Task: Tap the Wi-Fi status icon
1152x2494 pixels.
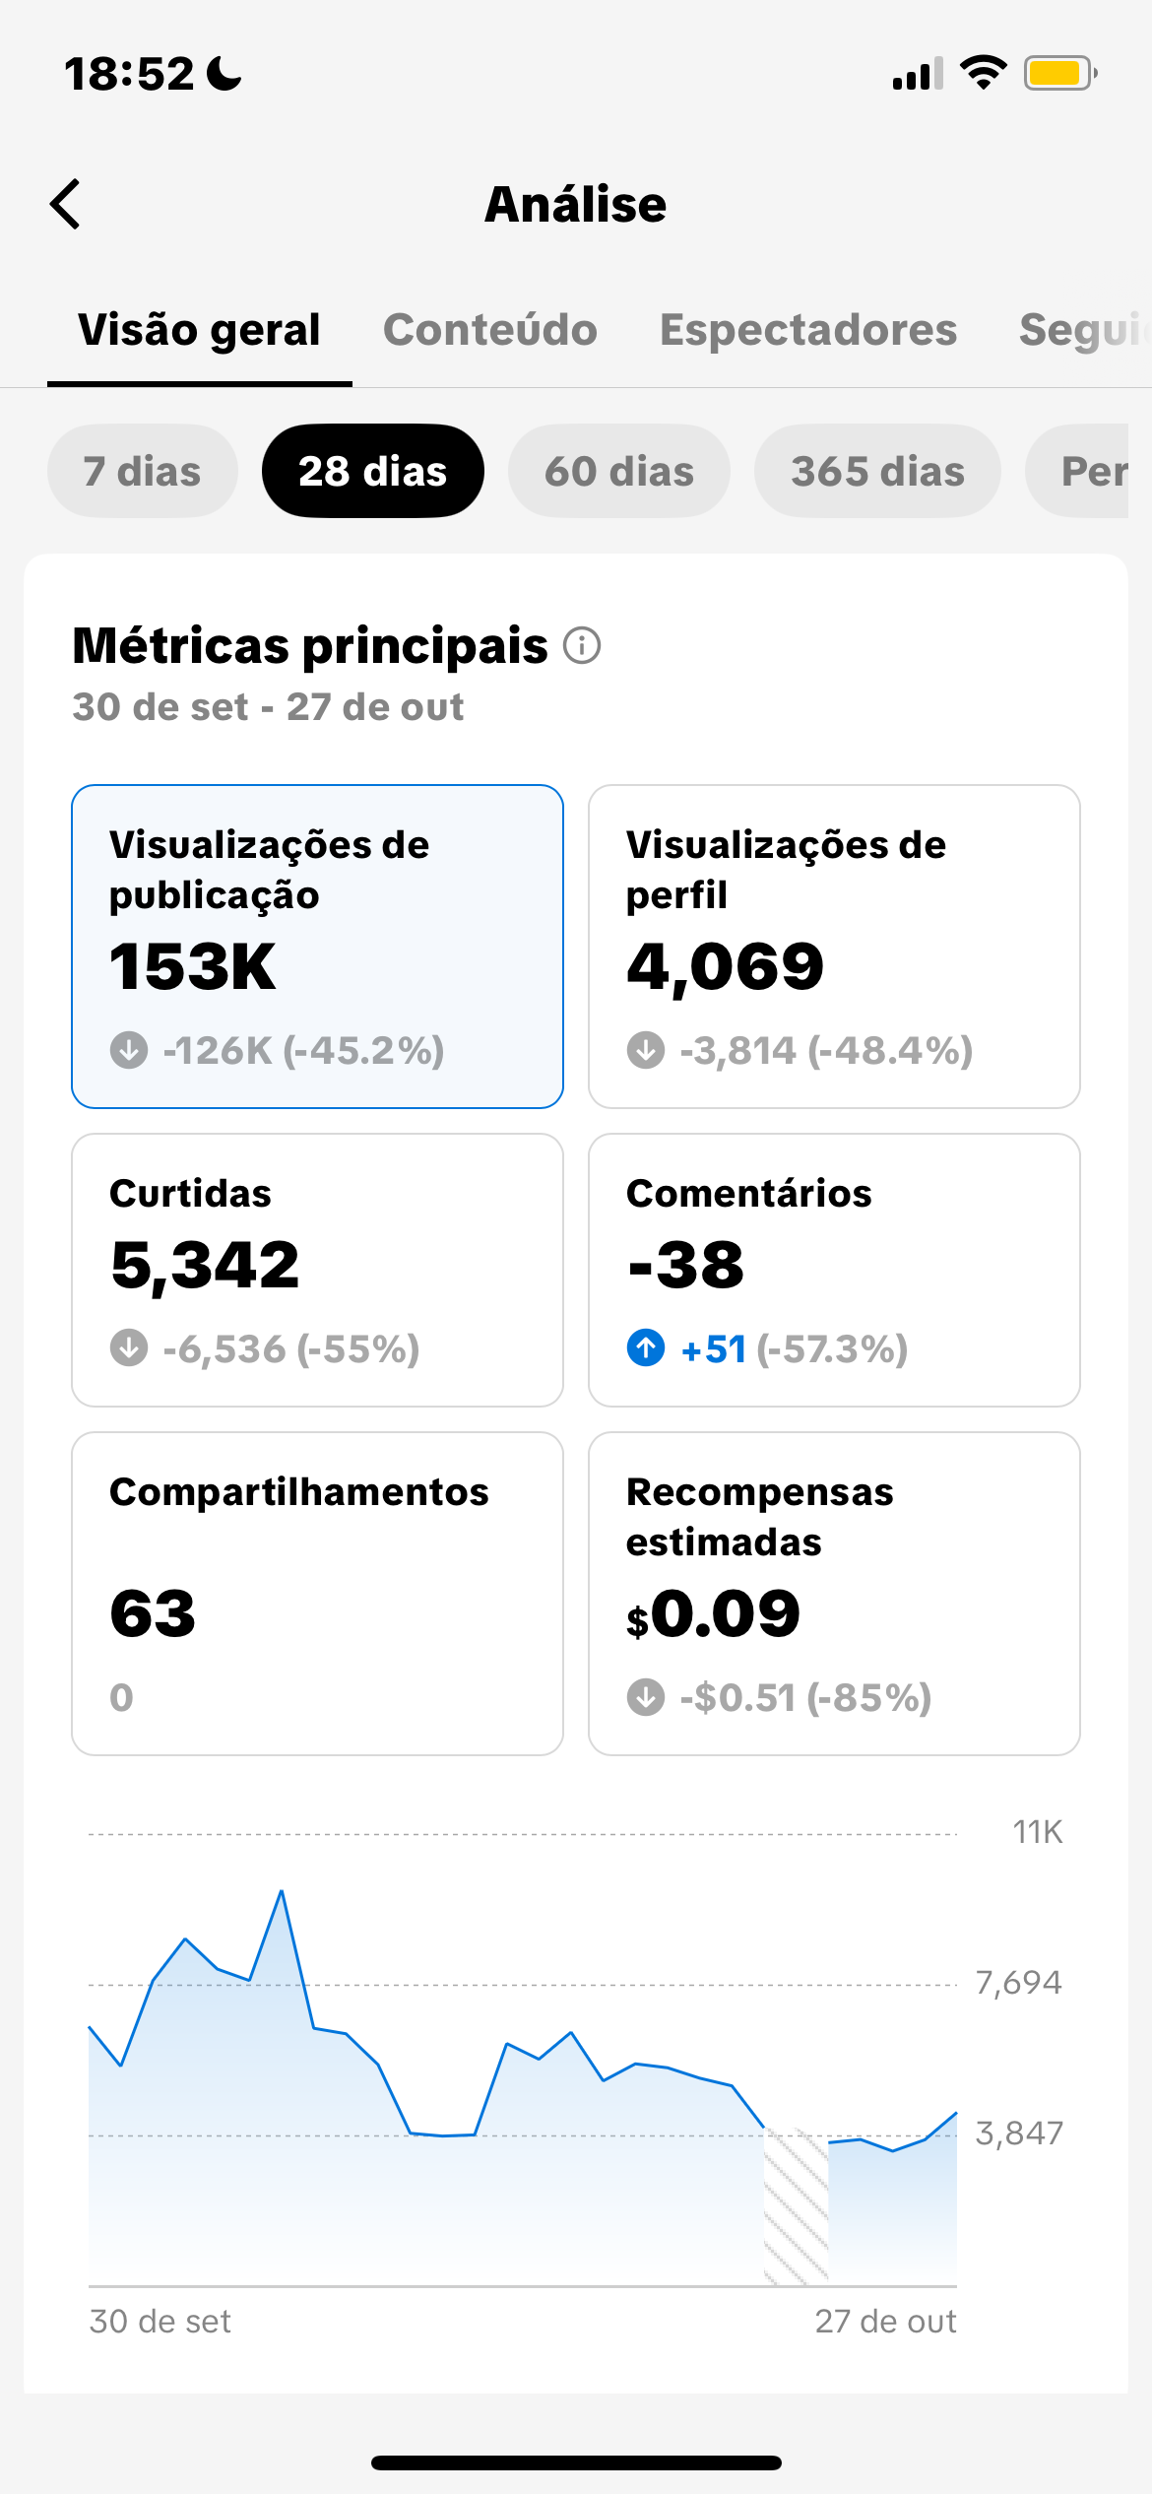Action: tap(983, 73)
